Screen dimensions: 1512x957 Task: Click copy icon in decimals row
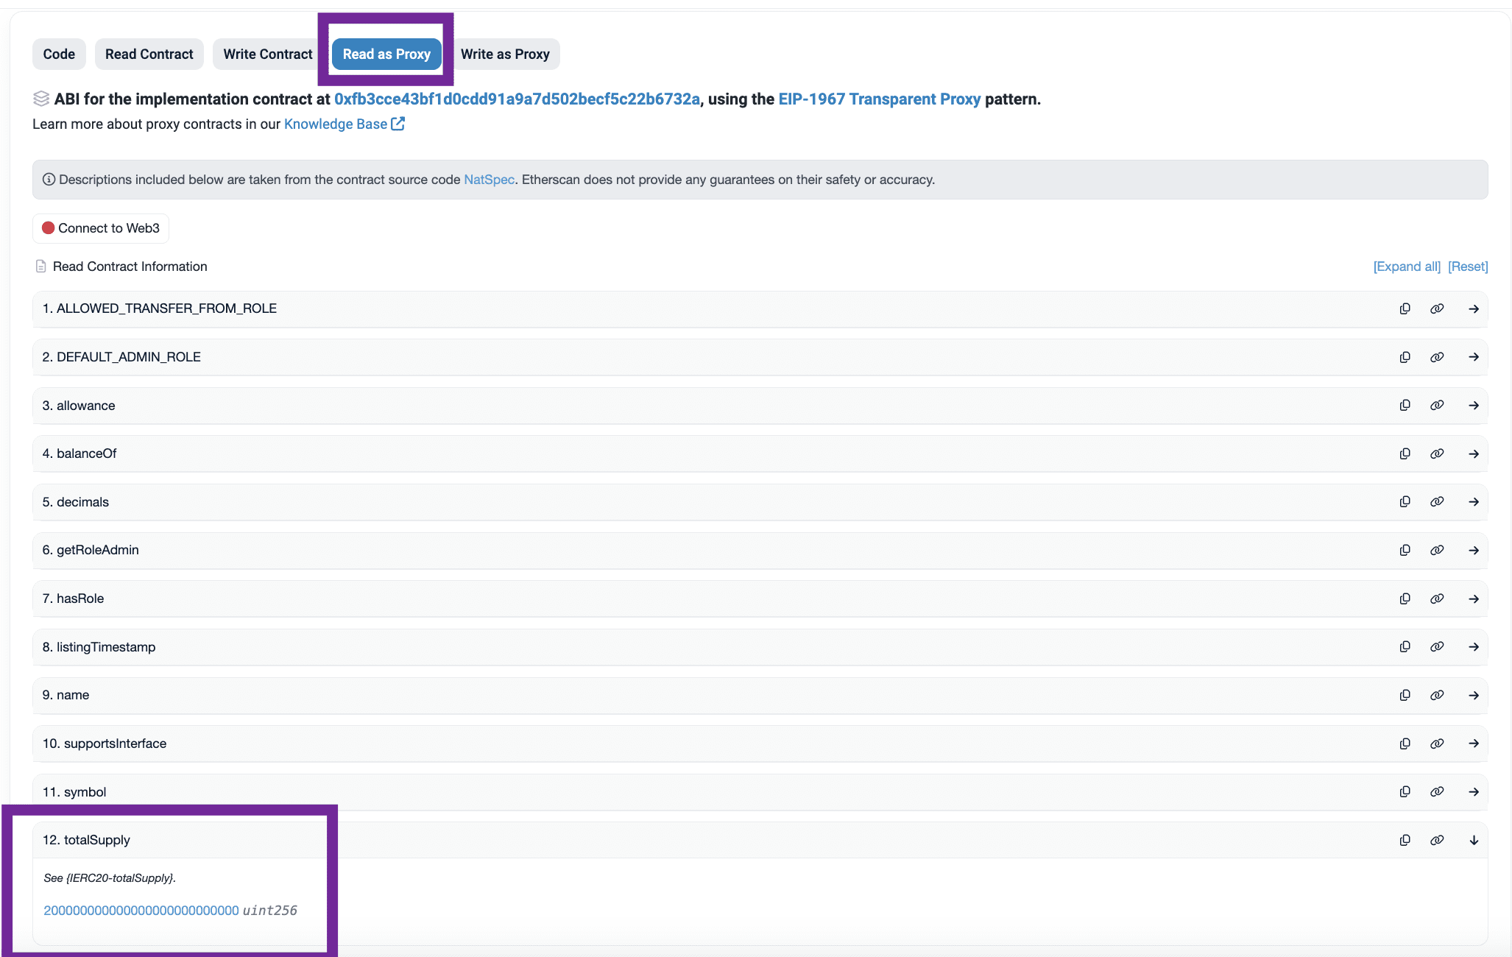pos(1405,502)
